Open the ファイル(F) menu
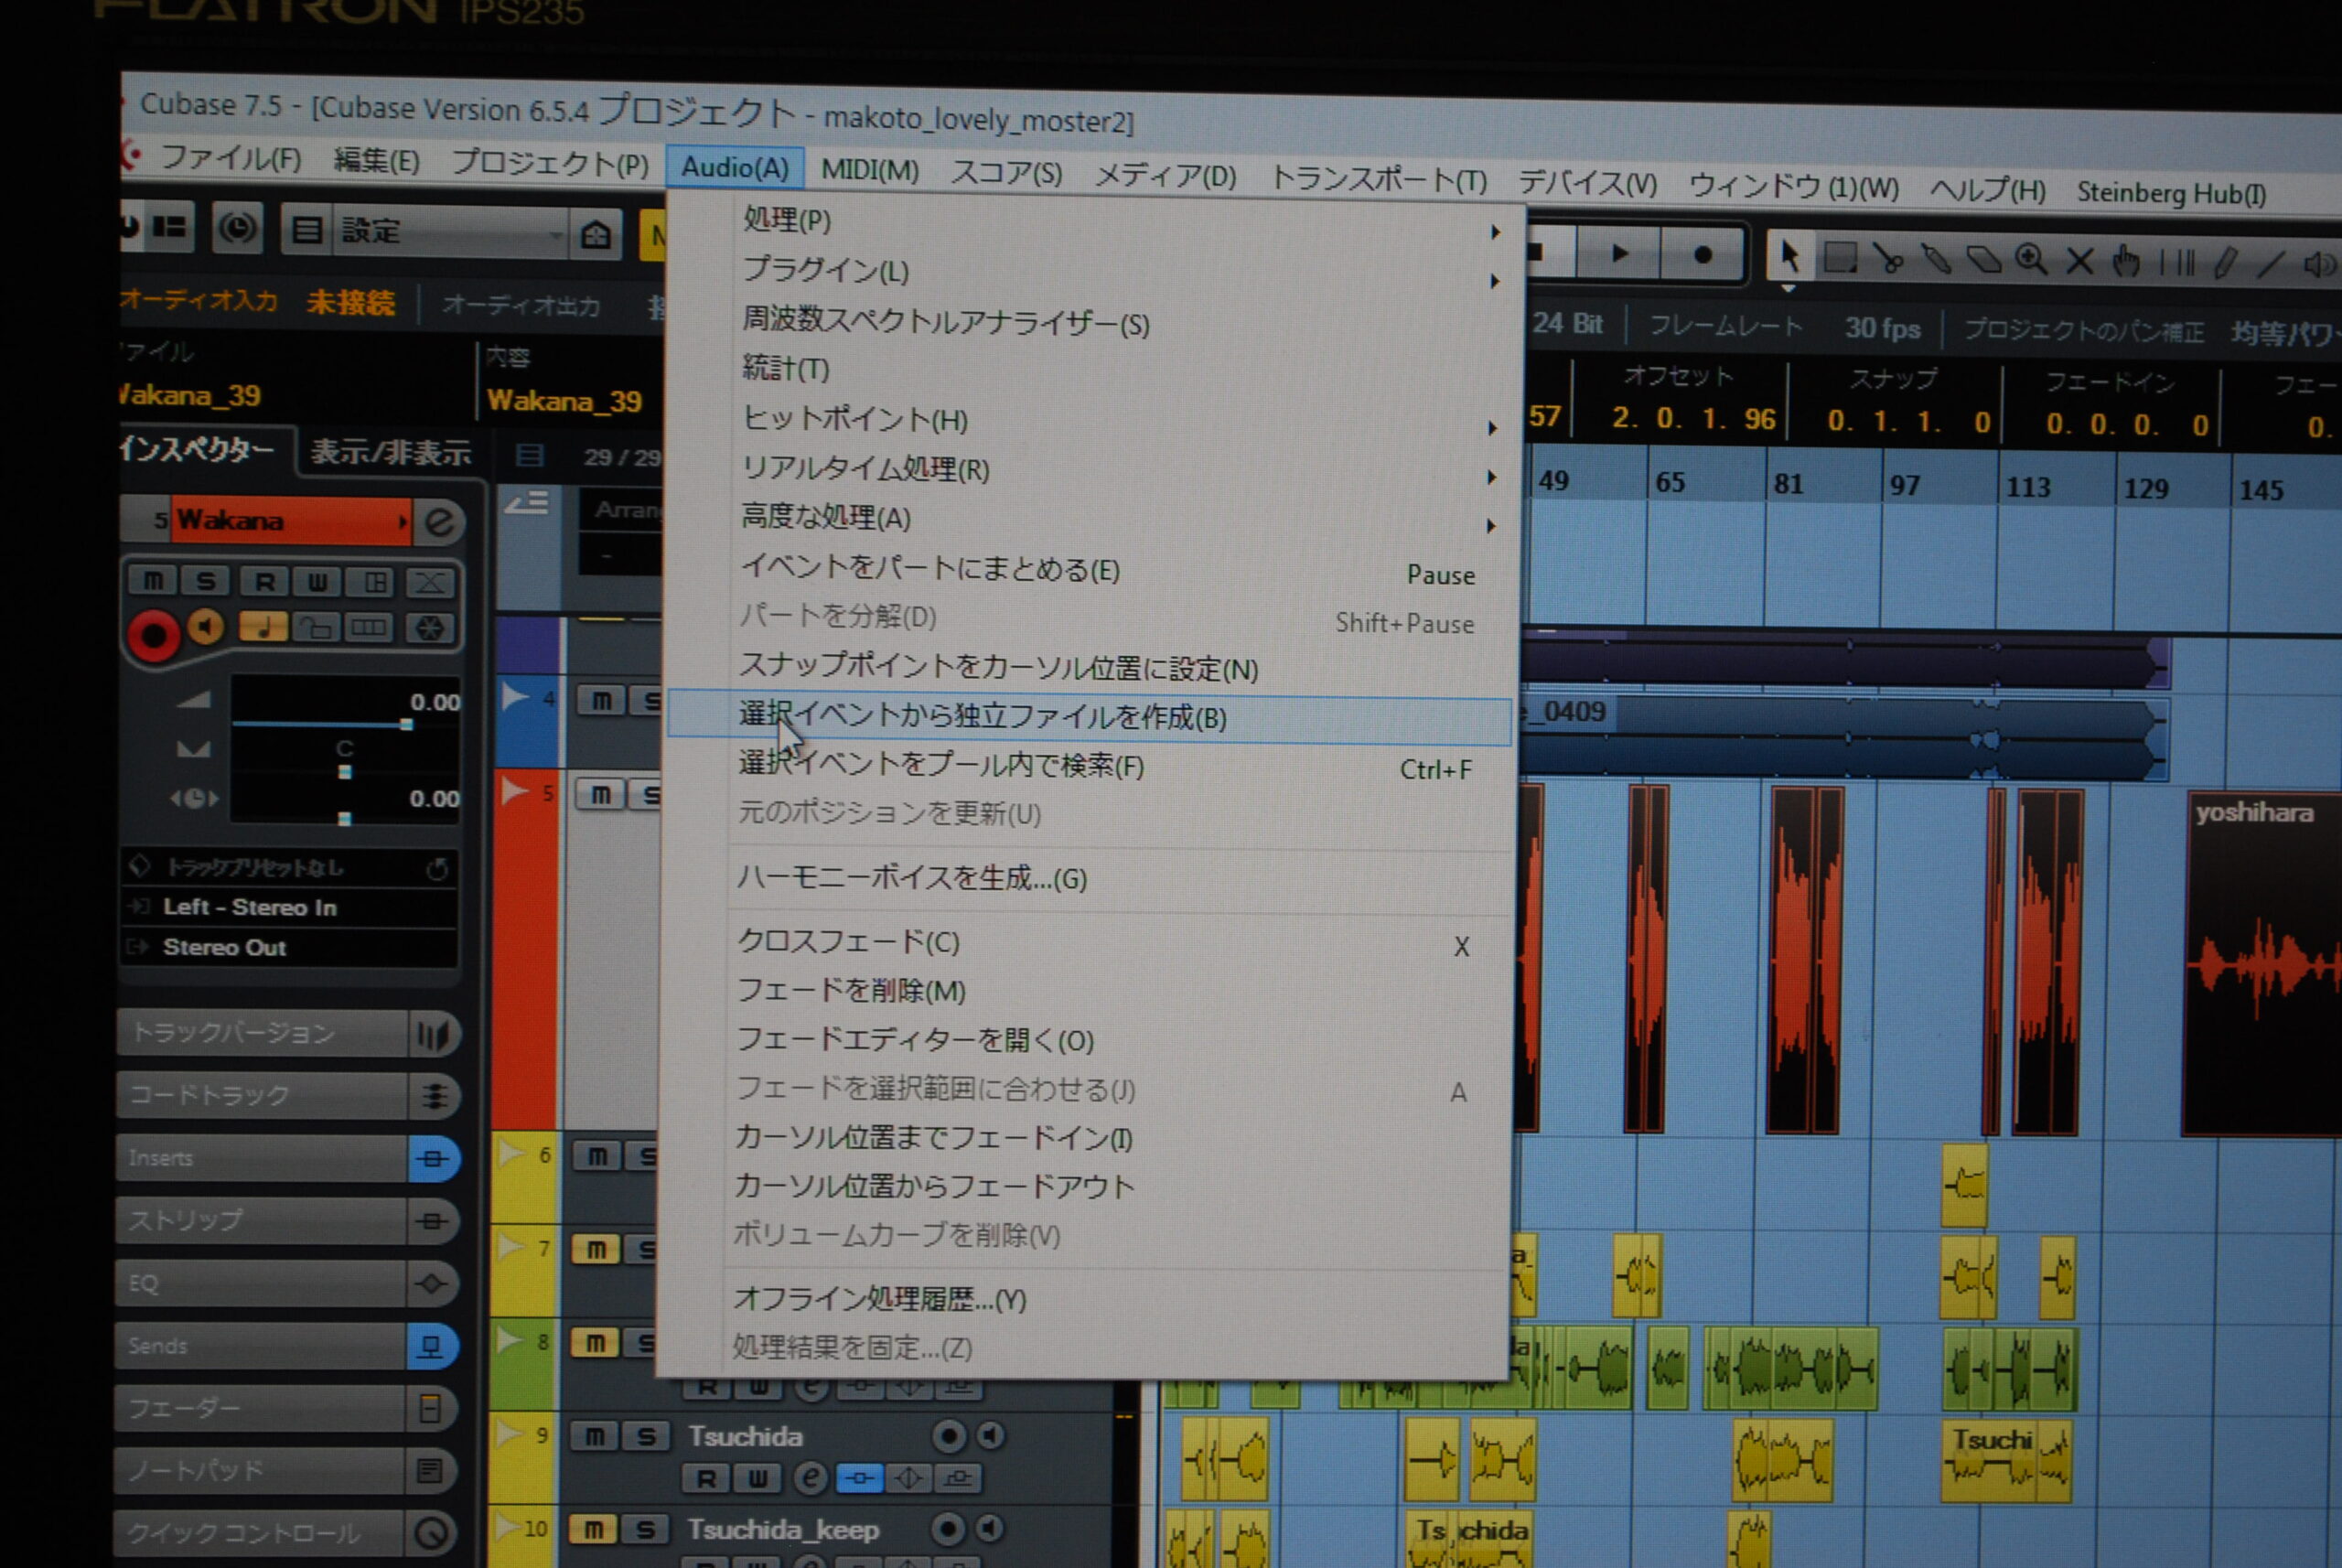2342x1568 pixels. tap(231, 158)
